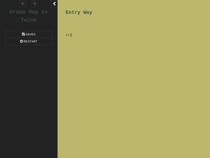The height and width of the screenshot is (158, 210).
Task: Restart the story
Action: (x=28, y=41)
